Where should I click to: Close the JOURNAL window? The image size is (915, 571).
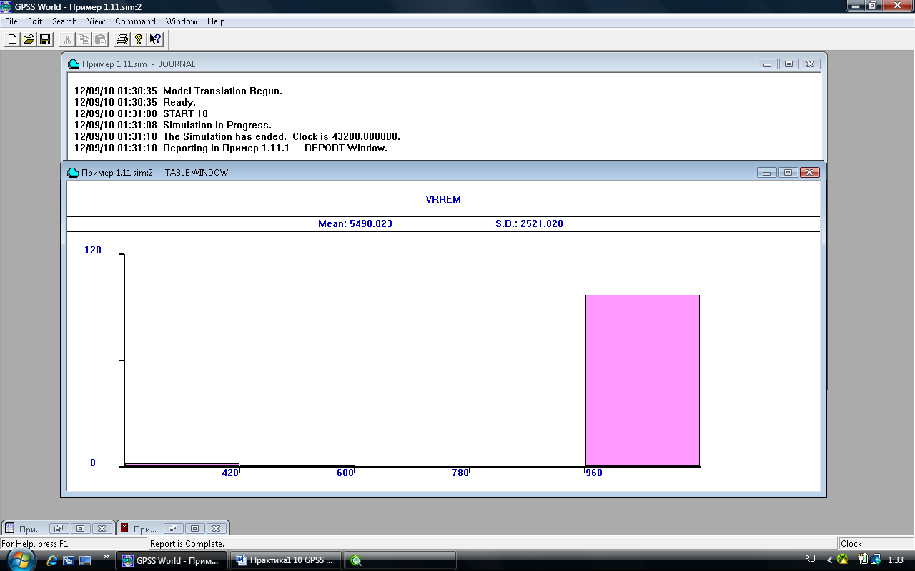pyautogui.click(x=810, y=64)
